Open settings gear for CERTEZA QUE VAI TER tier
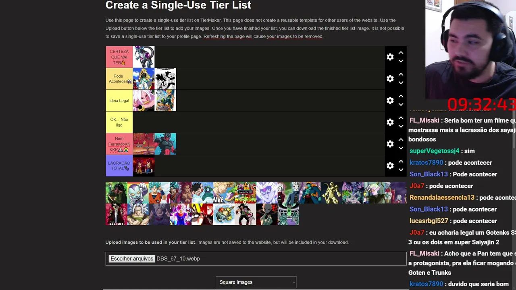This screenshot has height=290, width=516. pos(390,57)
